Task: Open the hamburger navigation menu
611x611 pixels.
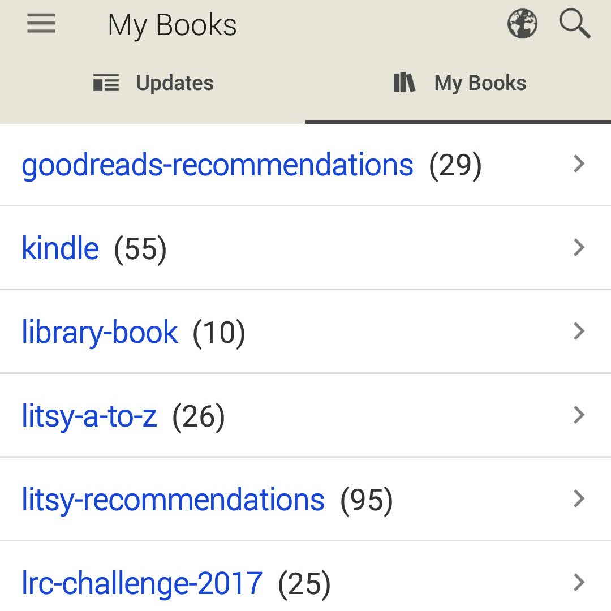Action: [41, 25]
